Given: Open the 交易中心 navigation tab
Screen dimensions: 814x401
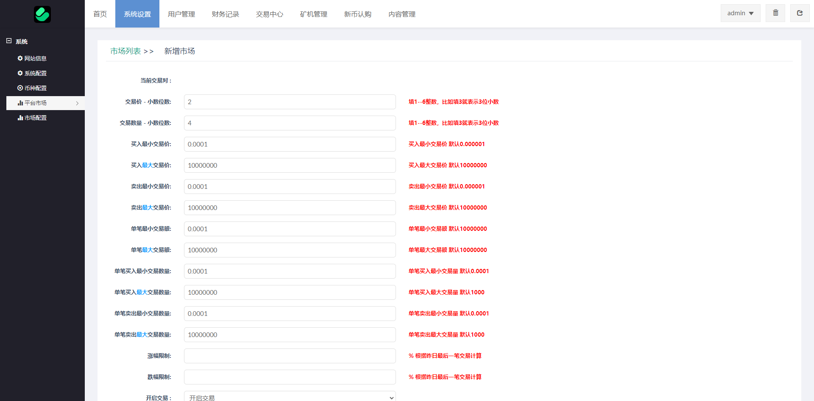Looking at the screenshot, I should [x=270, y=14].
